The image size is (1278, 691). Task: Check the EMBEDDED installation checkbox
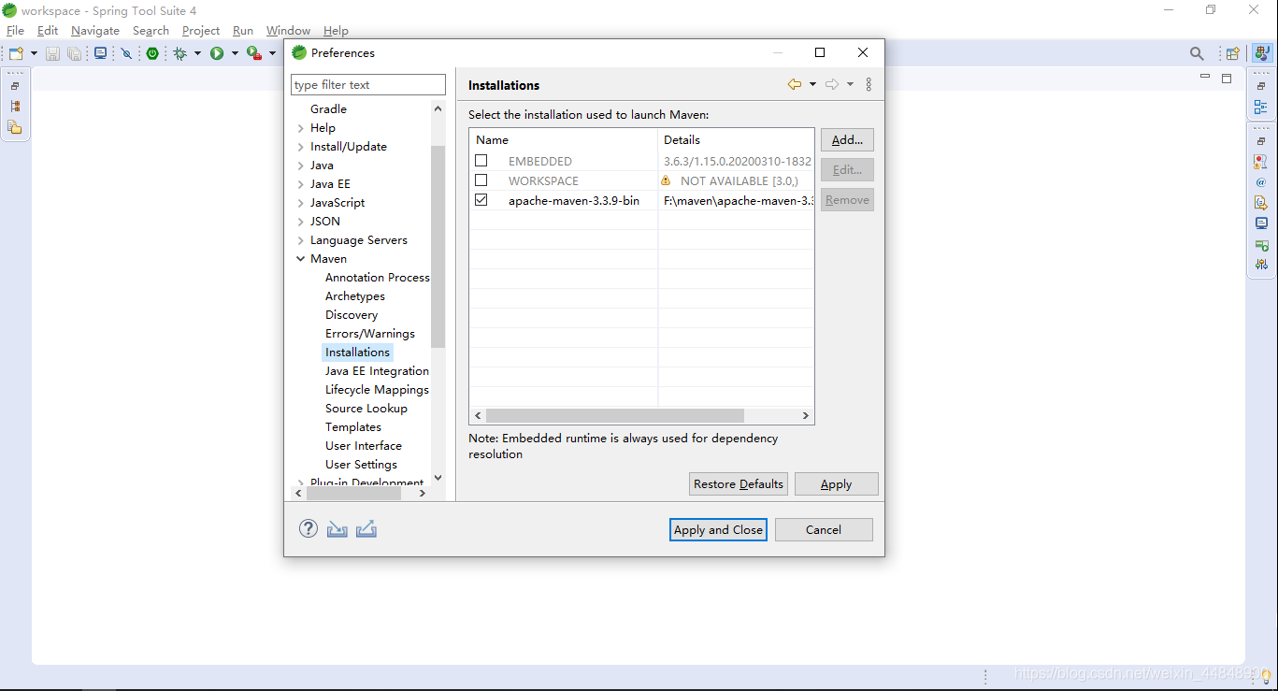(x=481, y=161)
